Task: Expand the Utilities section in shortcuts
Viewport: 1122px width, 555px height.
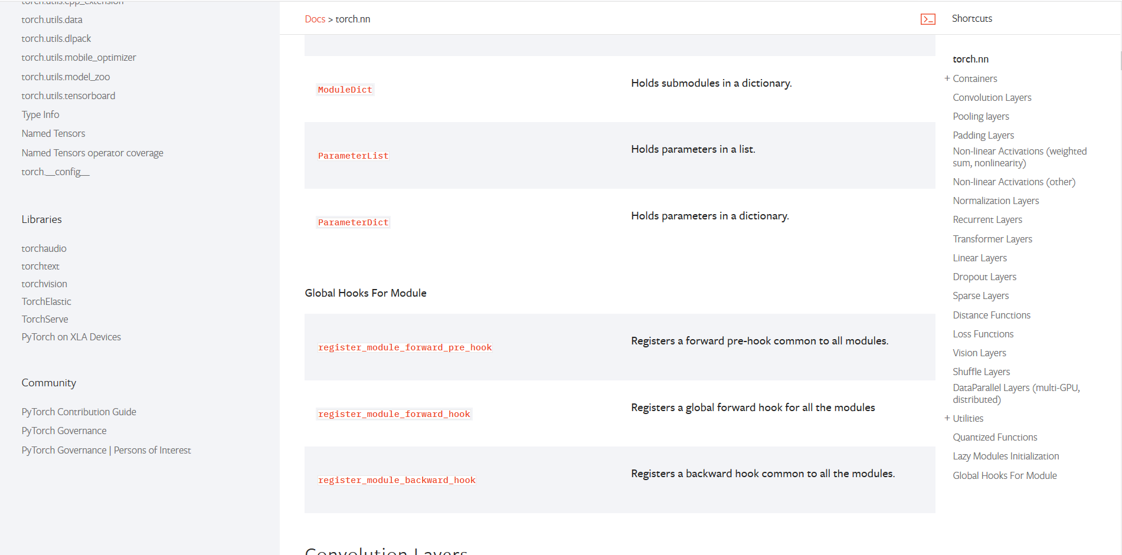Action: pyautogui.click(x=947, y=418)
